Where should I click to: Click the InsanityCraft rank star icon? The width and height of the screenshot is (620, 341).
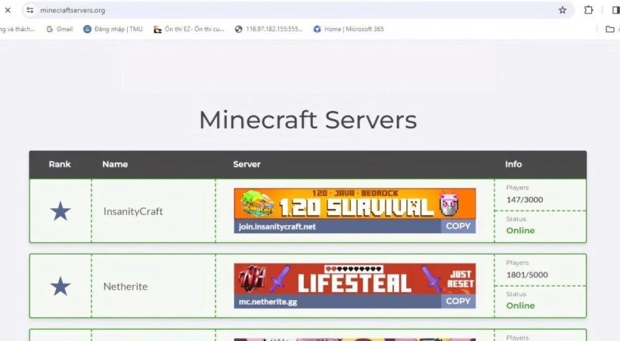click(x=60, y=211)
